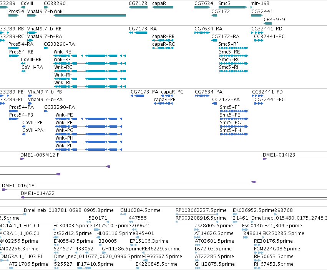Click the EC30403.5prime EST label
327x270 pixels.
coord(73,225)
